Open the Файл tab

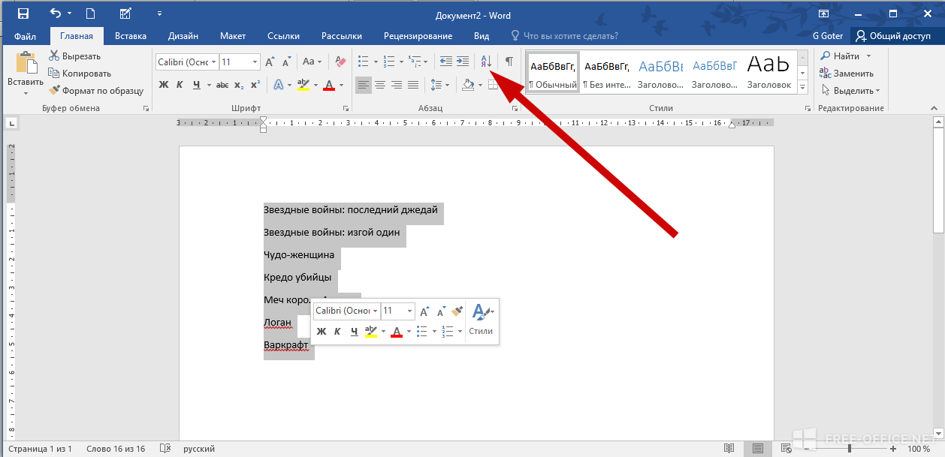pyautogui.click(x=25, y=35)
